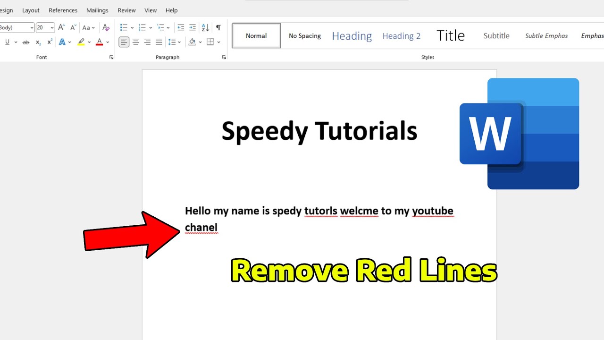604x340 pixels.
Task: Open the Paragraph dialog launcher
Action: click(x=224, y=57)
